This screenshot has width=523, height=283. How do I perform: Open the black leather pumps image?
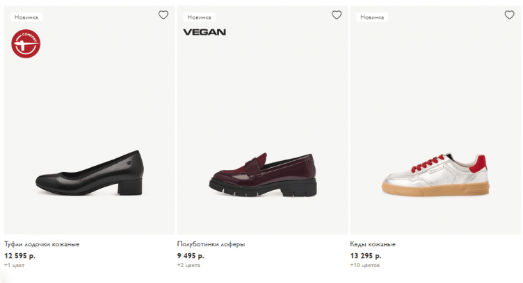89,173
